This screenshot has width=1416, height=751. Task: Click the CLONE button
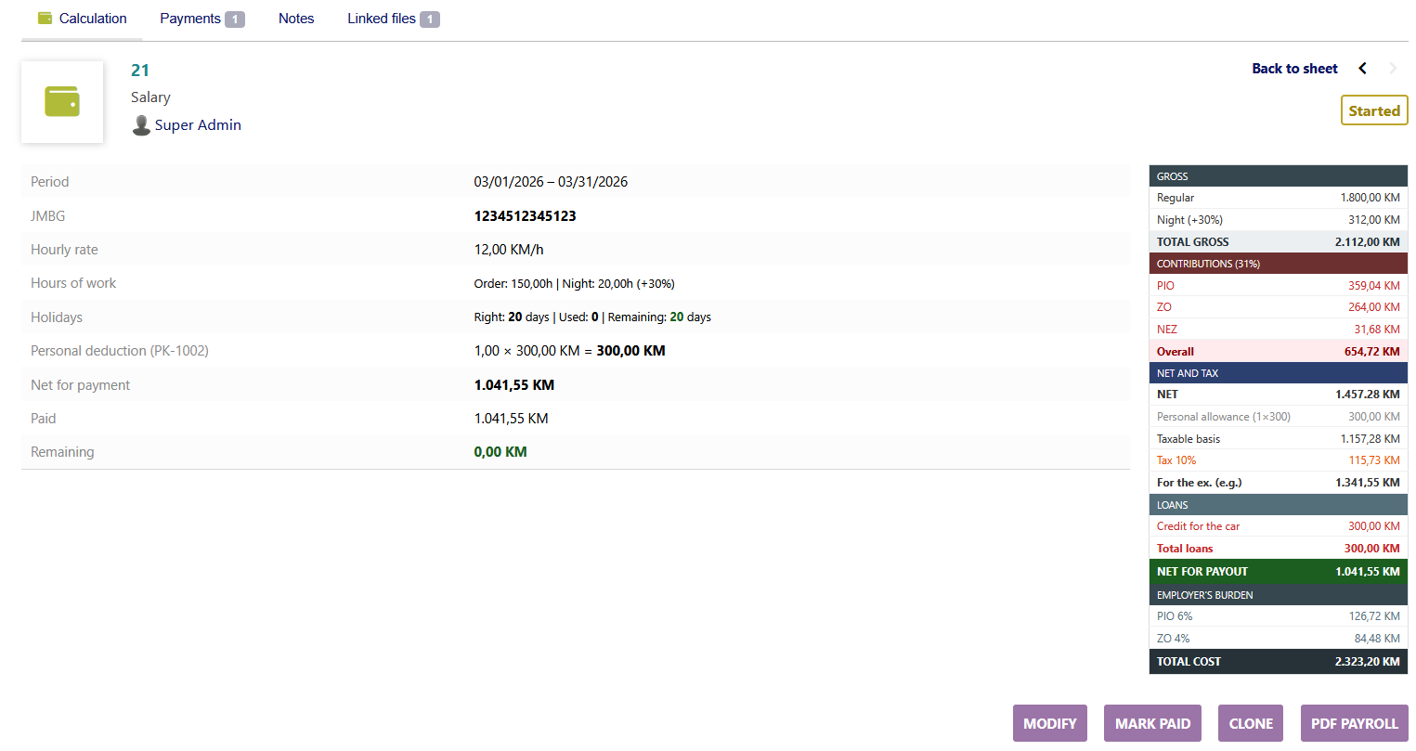click(x=1251, y=723)
